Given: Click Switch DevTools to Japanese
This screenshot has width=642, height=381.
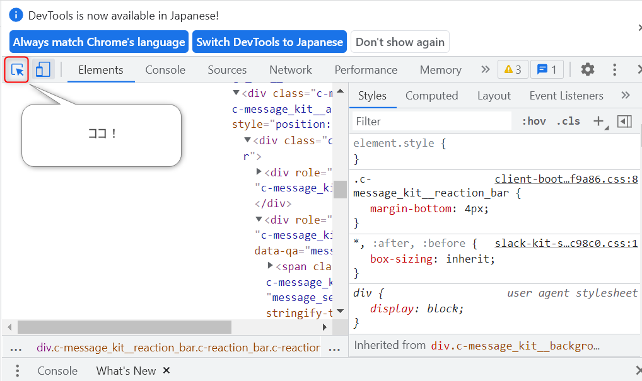Looking at the screenshot, I should click(x=269, y=42).
